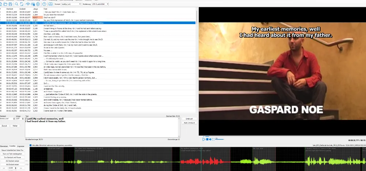Click the highlighted 0,917 duration cell
Screen dimensions: 366x171
click(x=38, y=18)
